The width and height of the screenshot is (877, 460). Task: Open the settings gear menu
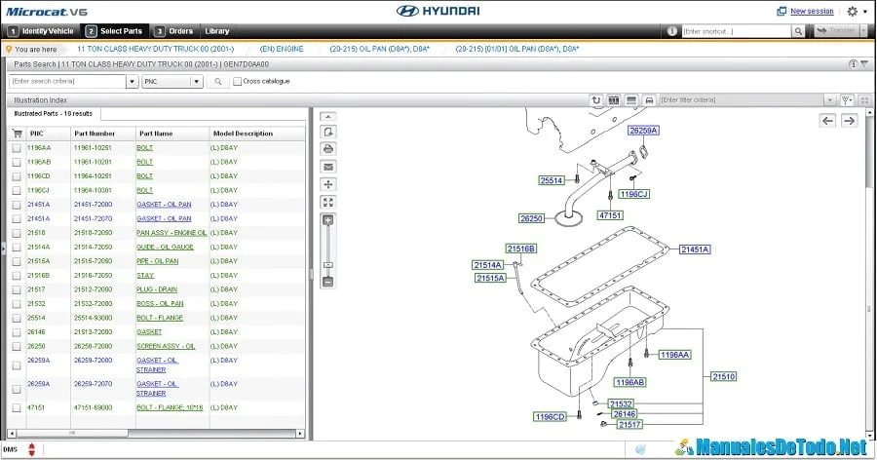(852, 11)
